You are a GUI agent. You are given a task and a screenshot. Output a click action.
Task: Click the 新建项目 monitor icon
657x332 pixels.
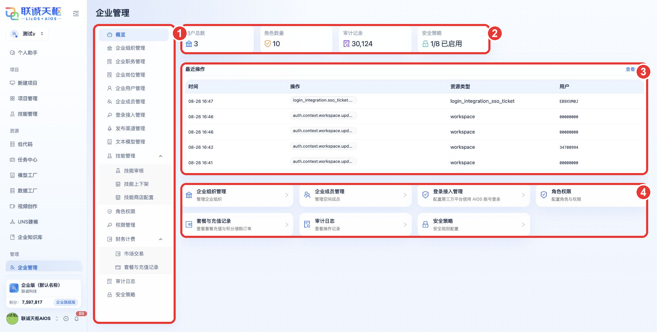click(12, 83)
